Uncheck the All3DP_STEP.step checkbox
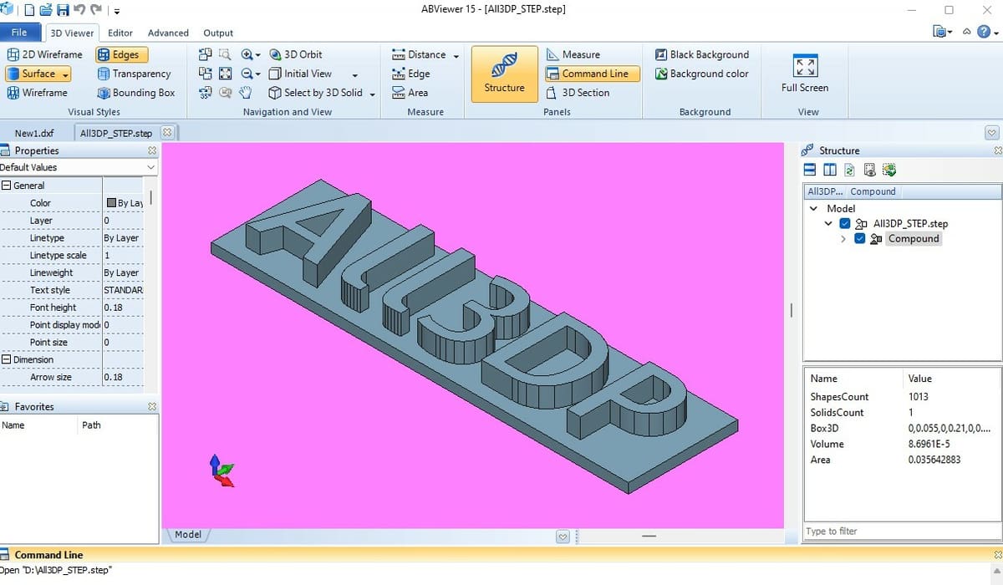 845,224
